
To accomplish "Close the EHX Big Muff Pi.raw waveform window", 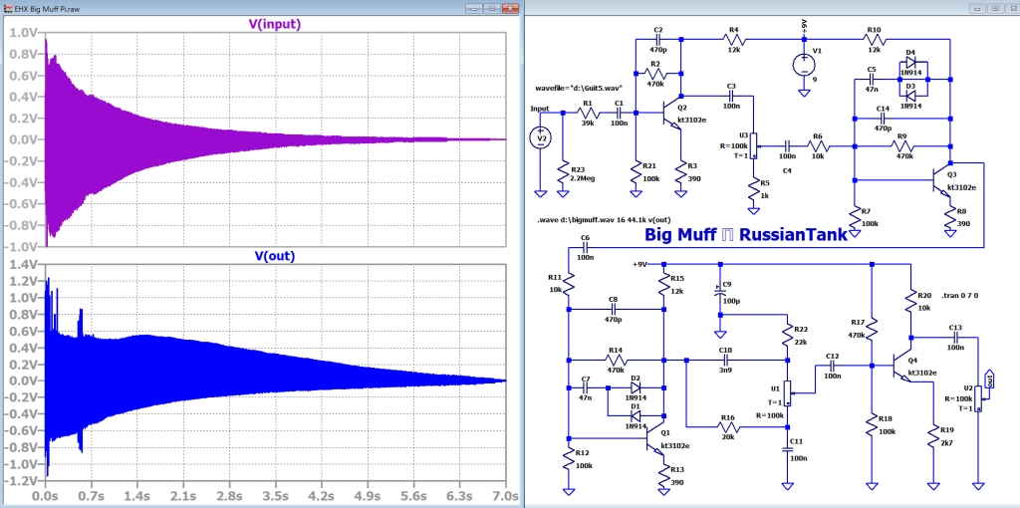I will click(x=509, y=8).
